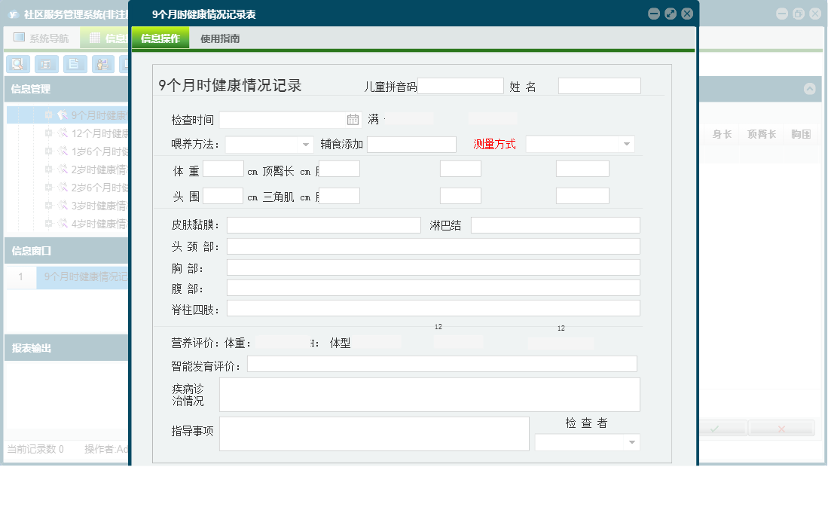Click the 皮肤黏膜 input field
Viewport: 828px width, 516px height.
click(324, 225)
